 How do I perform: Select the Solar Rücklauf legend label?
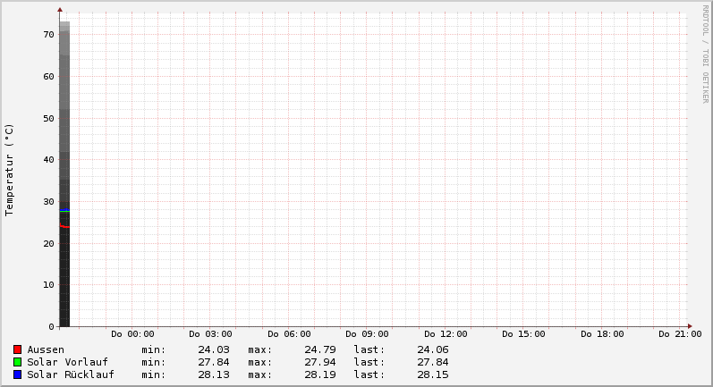[x=71, y=374]
